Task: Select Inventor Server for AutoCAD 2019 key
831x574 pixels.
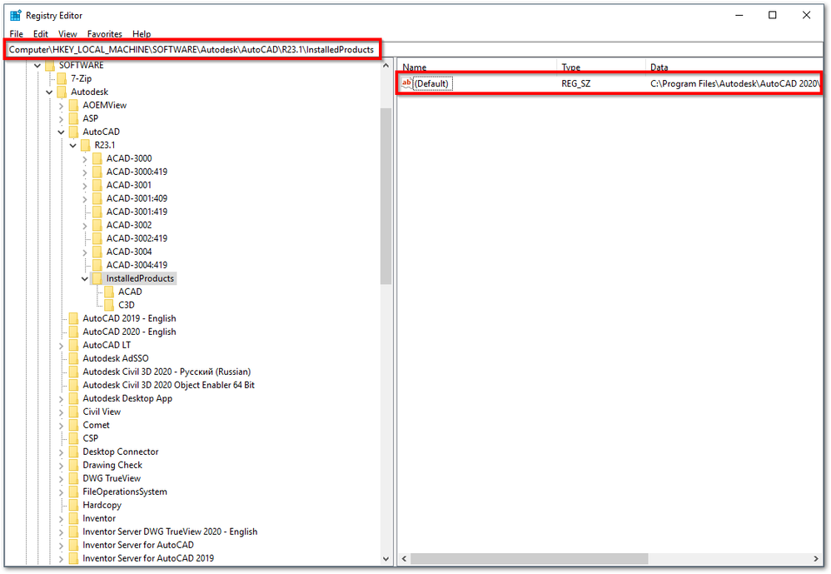Action: [148, 558]
